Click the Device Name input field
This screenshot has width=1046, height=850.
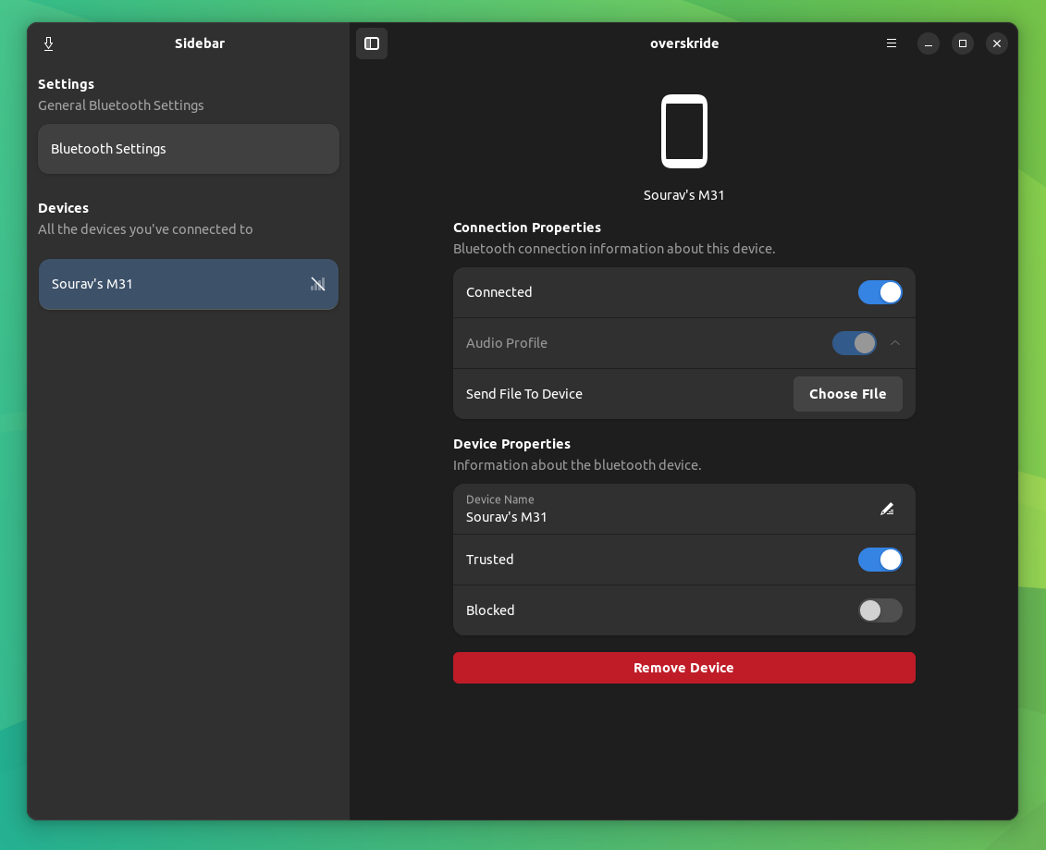[647, 509]
